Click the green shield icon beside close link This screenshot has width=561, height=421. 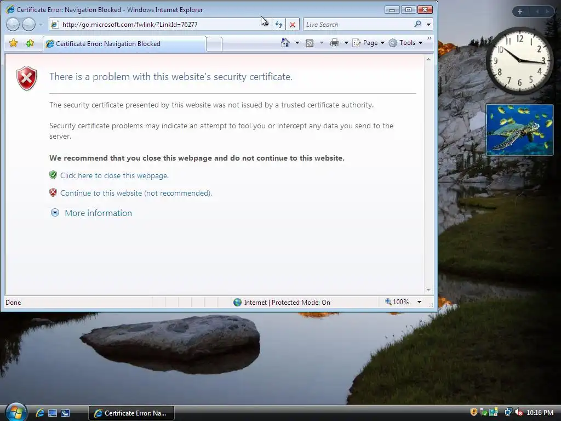pos(53,175)
